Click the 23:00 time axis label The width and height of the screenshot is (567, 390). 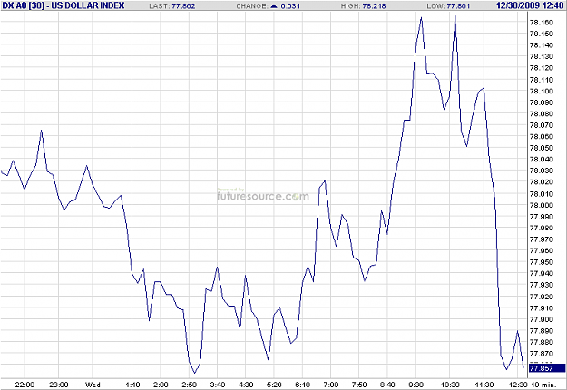pyautogui.click(x=59, y=385)
